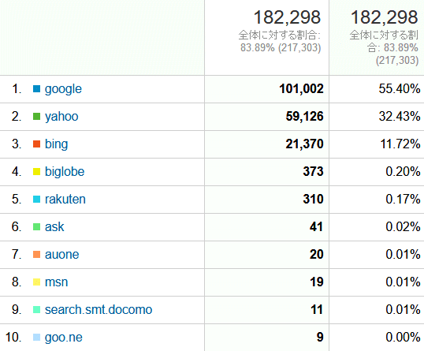Select the 101,002 value cell for google

point(266,89)
